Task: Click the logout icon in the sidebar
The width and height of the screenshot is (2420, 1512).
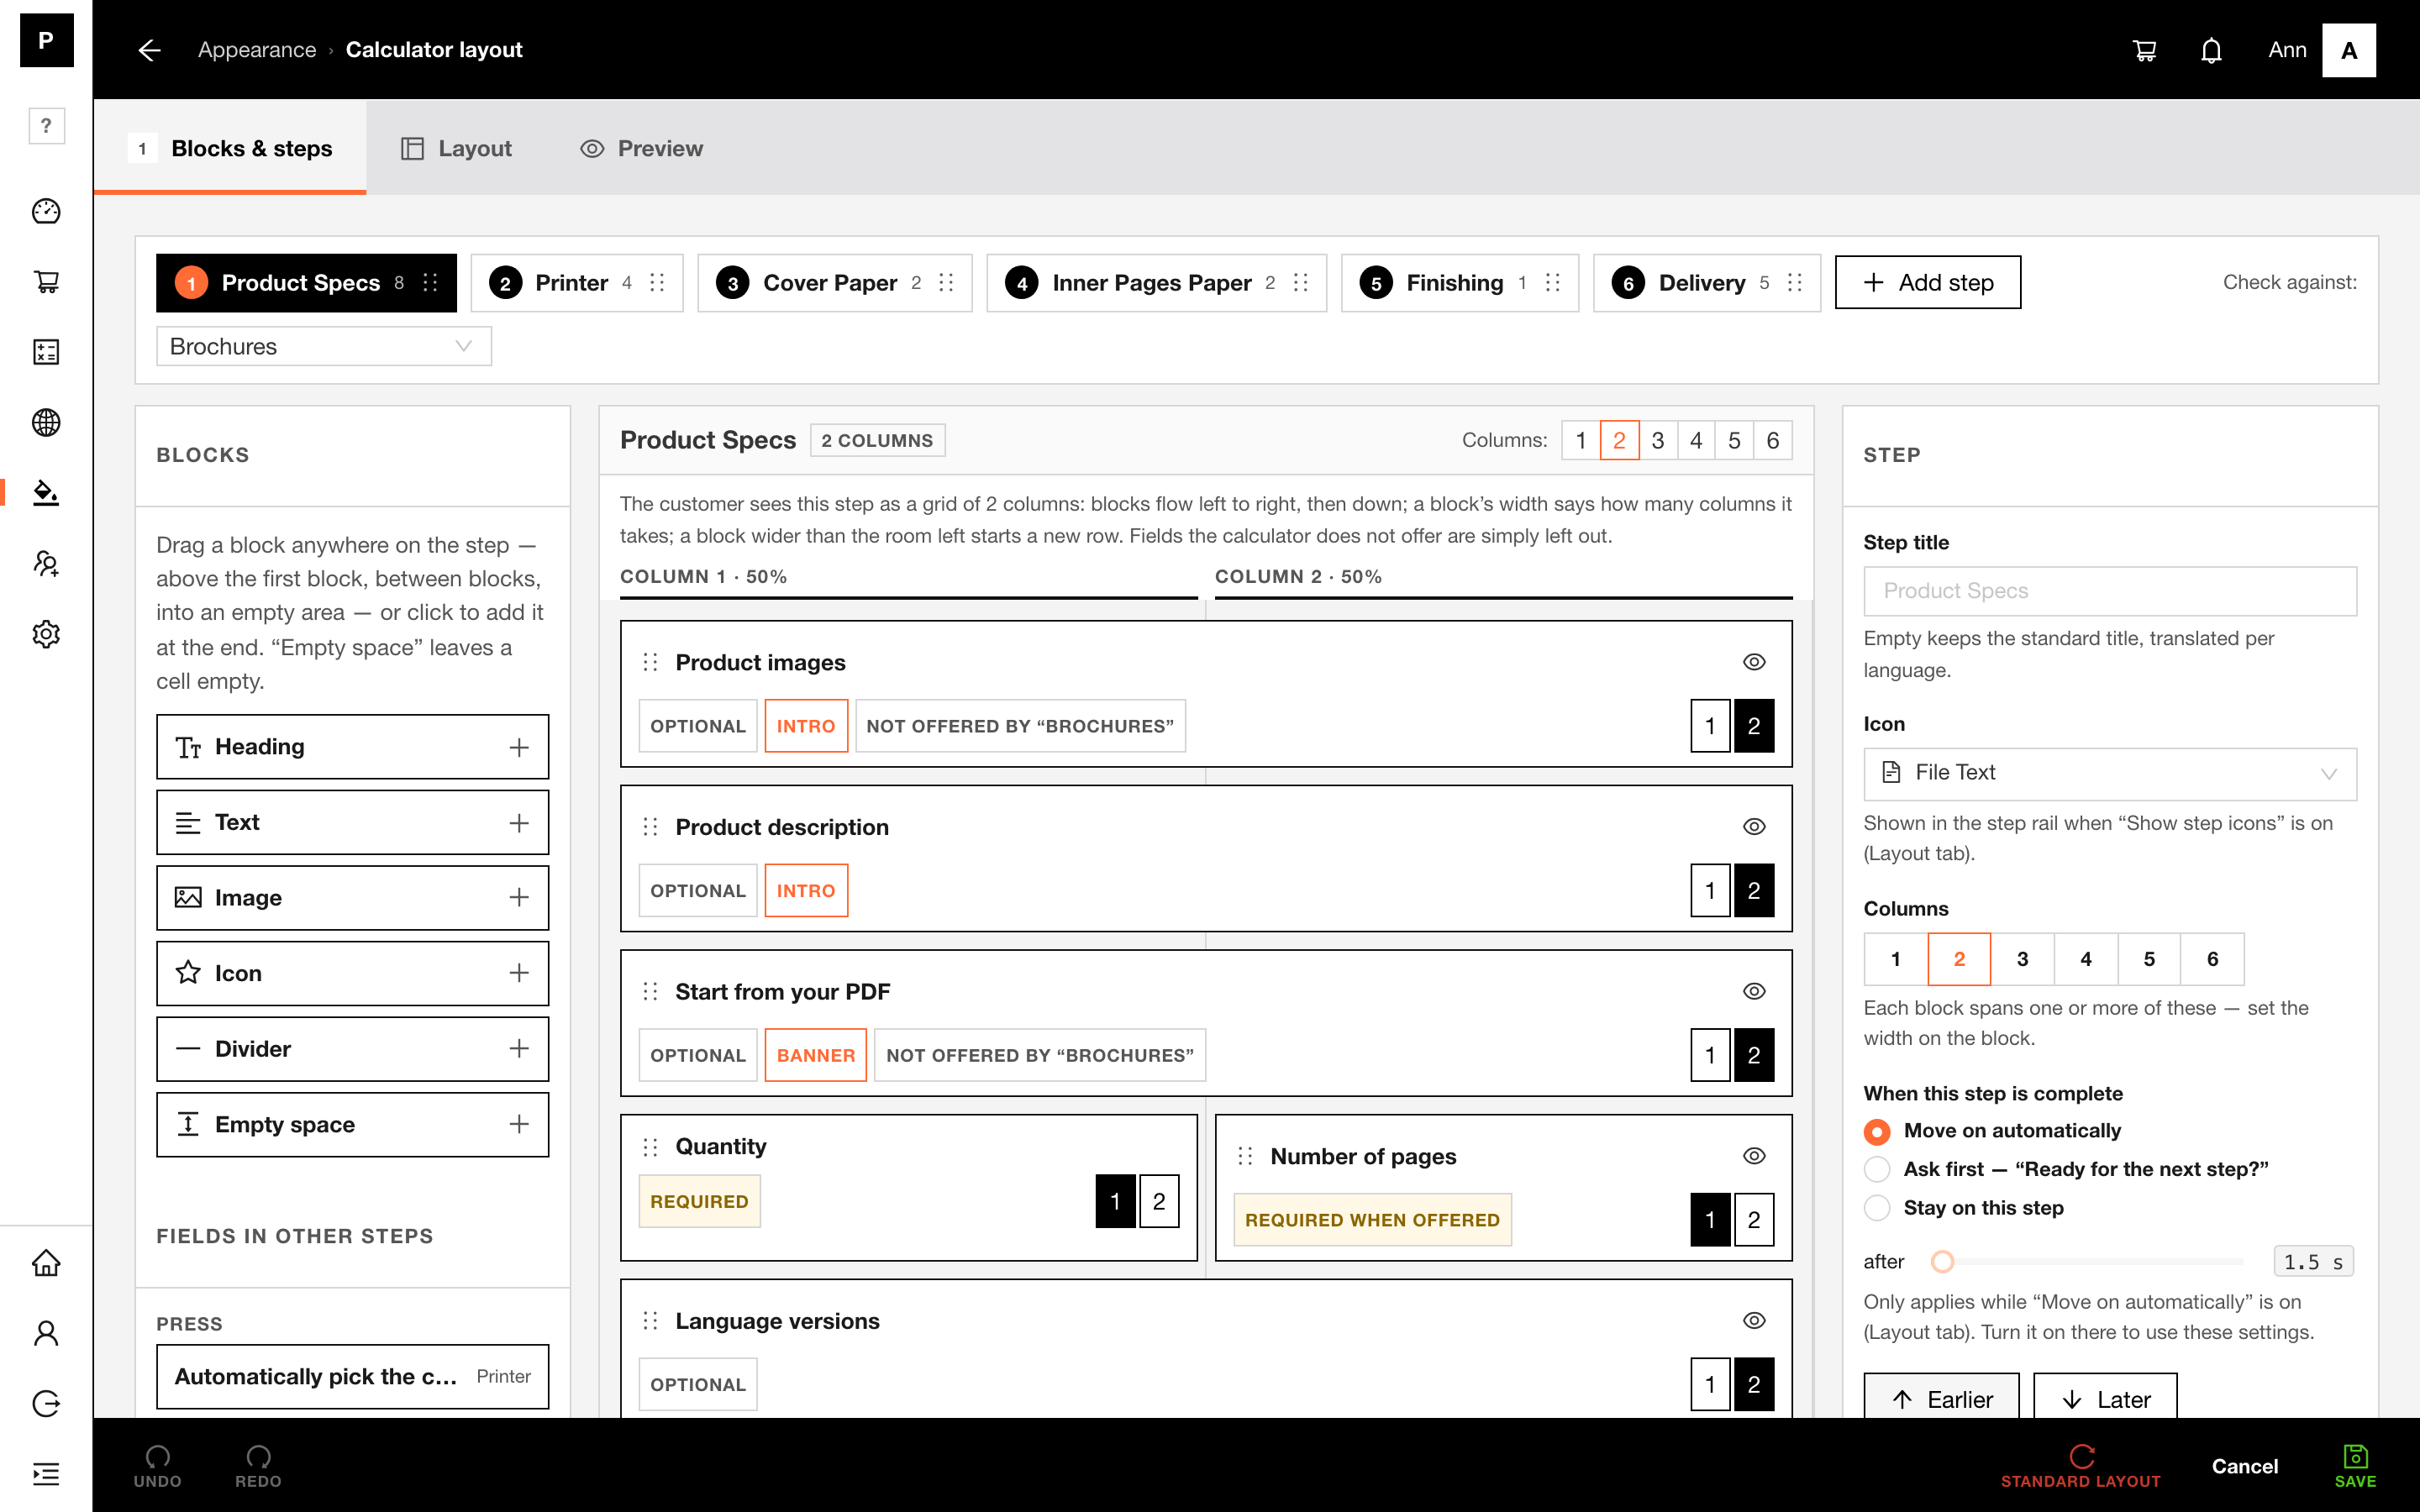Action: pos(46,1404)
